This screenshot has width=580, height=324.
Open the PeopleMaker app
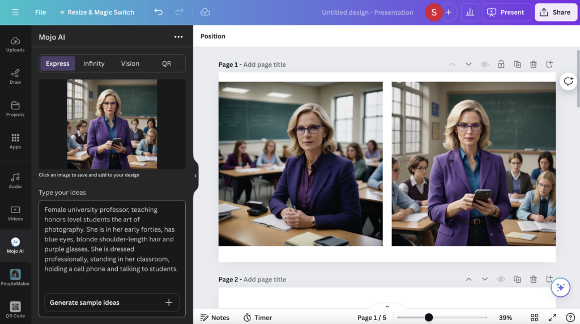[15, 278]
